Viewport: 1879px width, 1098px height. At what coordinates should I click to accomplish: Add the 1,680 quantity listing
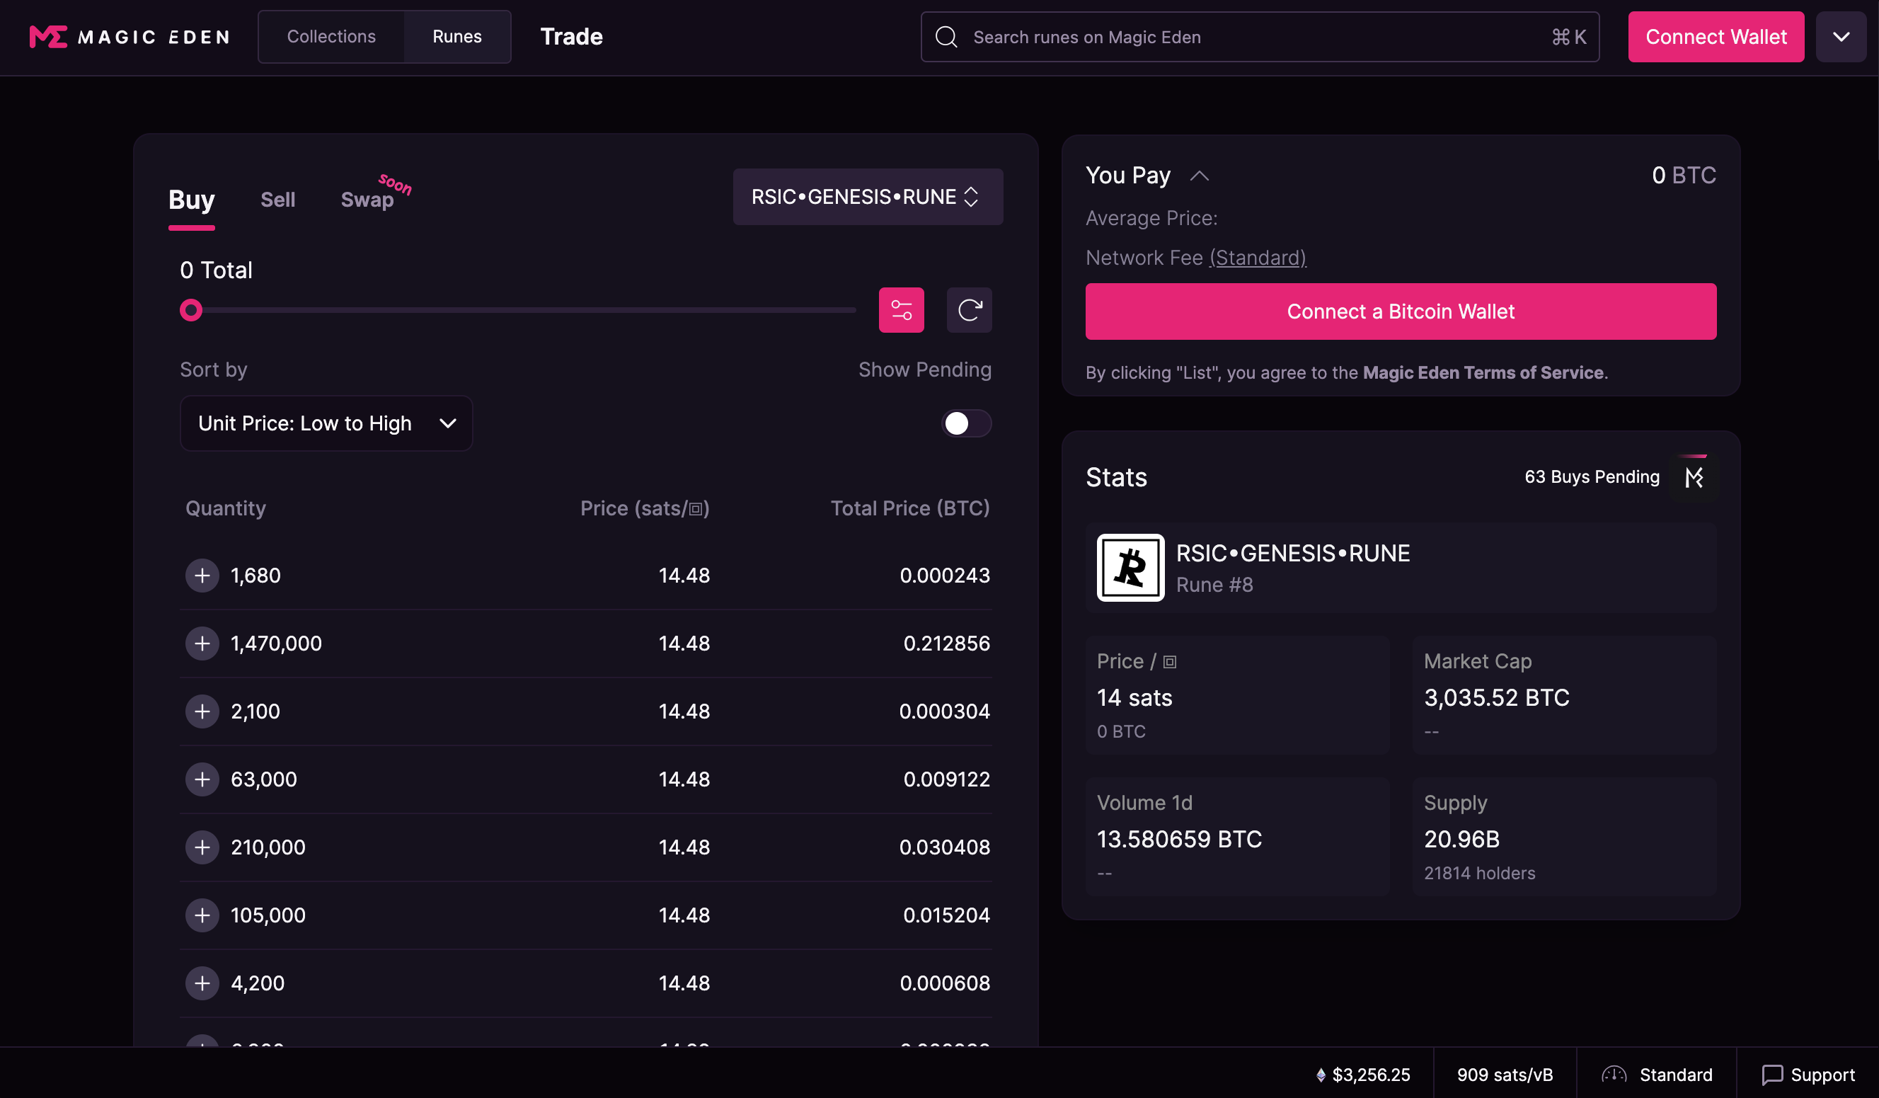point(202,575)
